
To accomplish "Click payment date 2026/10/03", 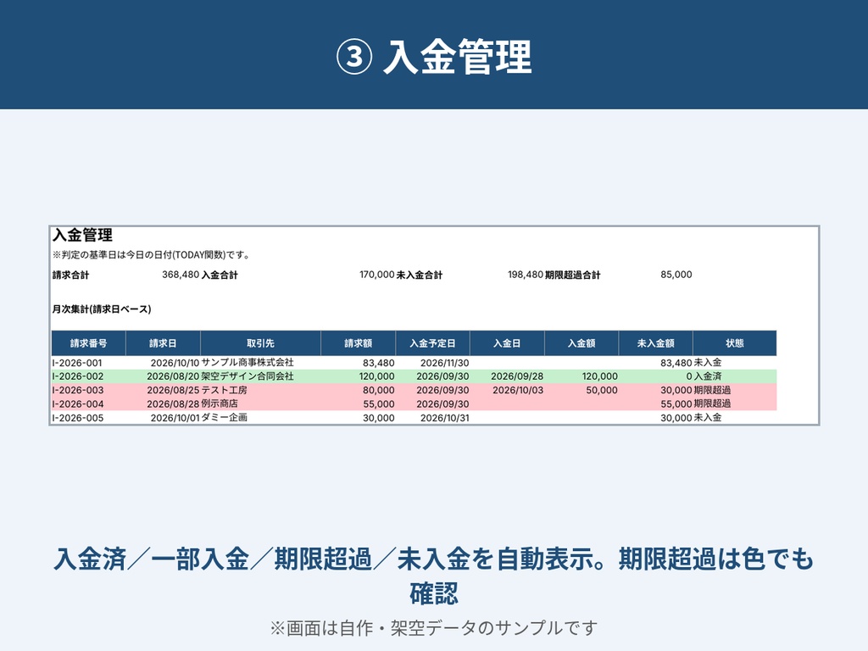I will pos(518,390).
